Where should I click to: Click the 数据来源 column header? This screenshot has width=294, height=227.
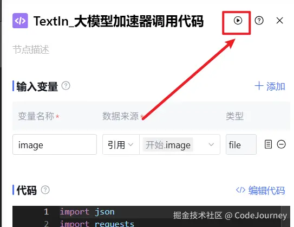pyautogui.click(x=121, y=116)
